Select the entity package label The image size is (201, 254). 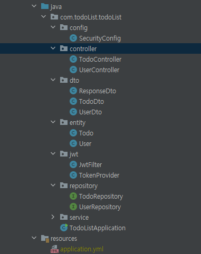78,123
